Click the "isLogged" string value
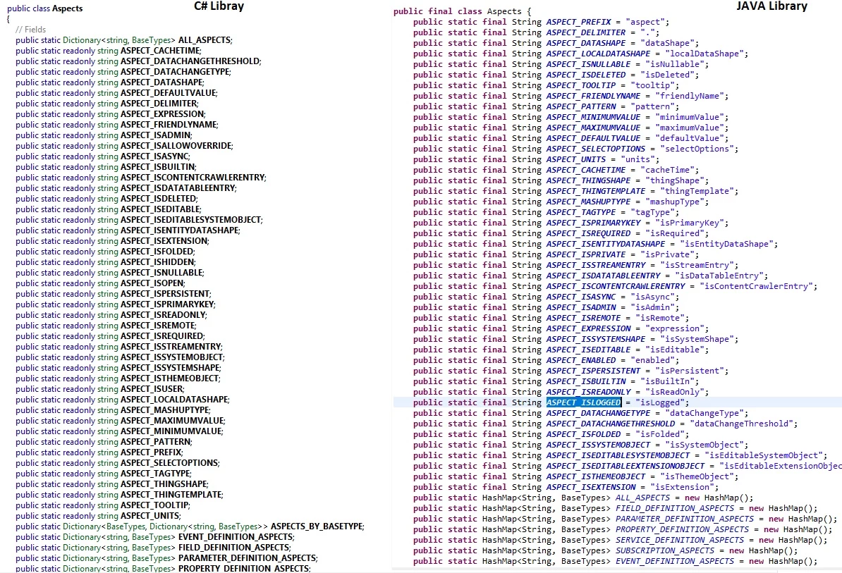Image resolution: width=842 pixels, height=573 pixels. coord(659,402)
